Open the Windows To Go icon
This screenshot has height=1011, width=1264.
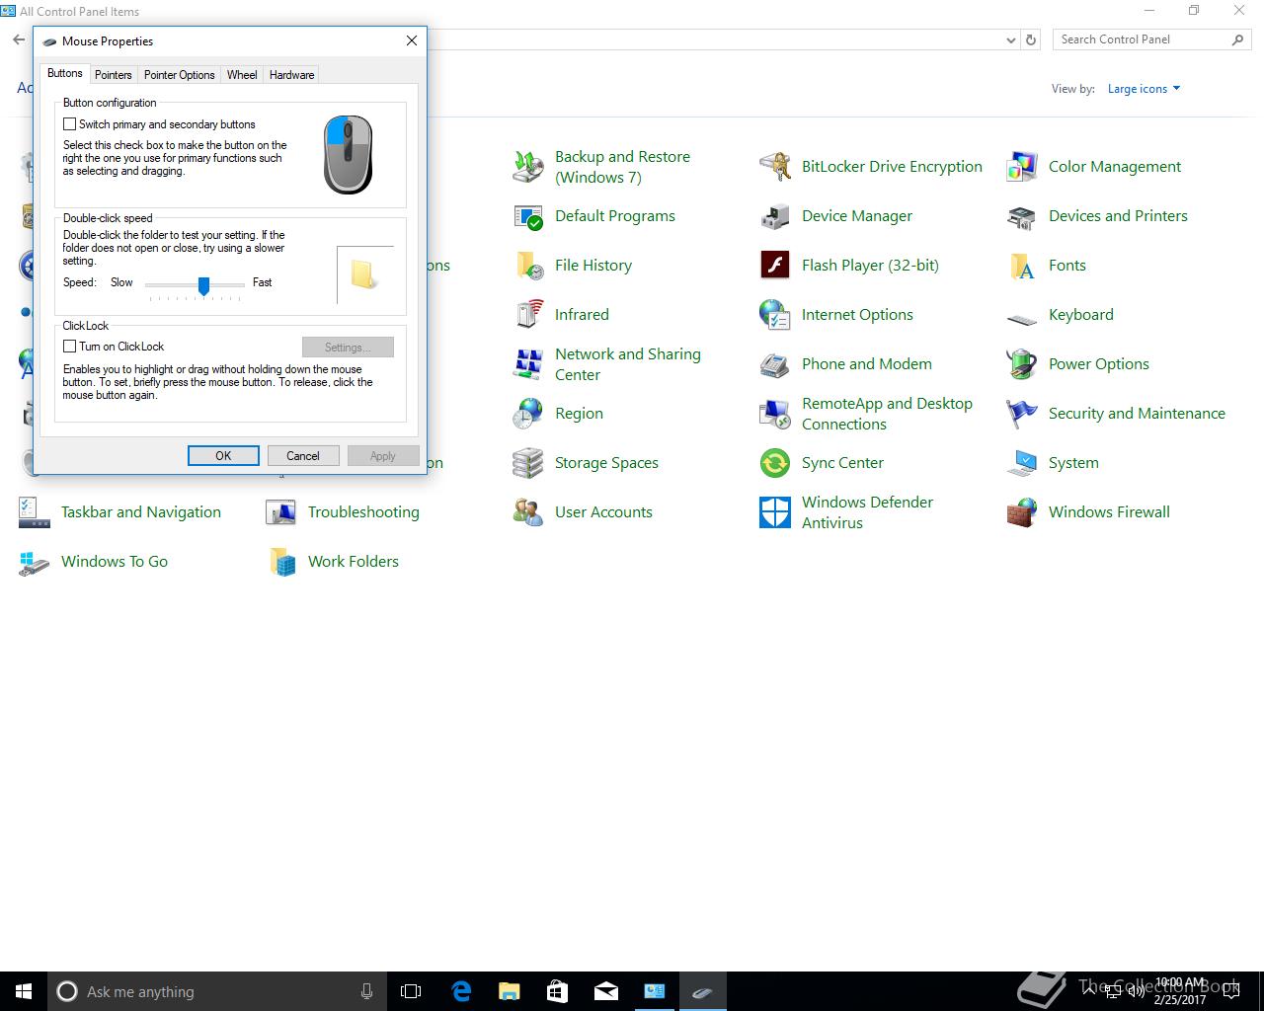coord(35,562)
